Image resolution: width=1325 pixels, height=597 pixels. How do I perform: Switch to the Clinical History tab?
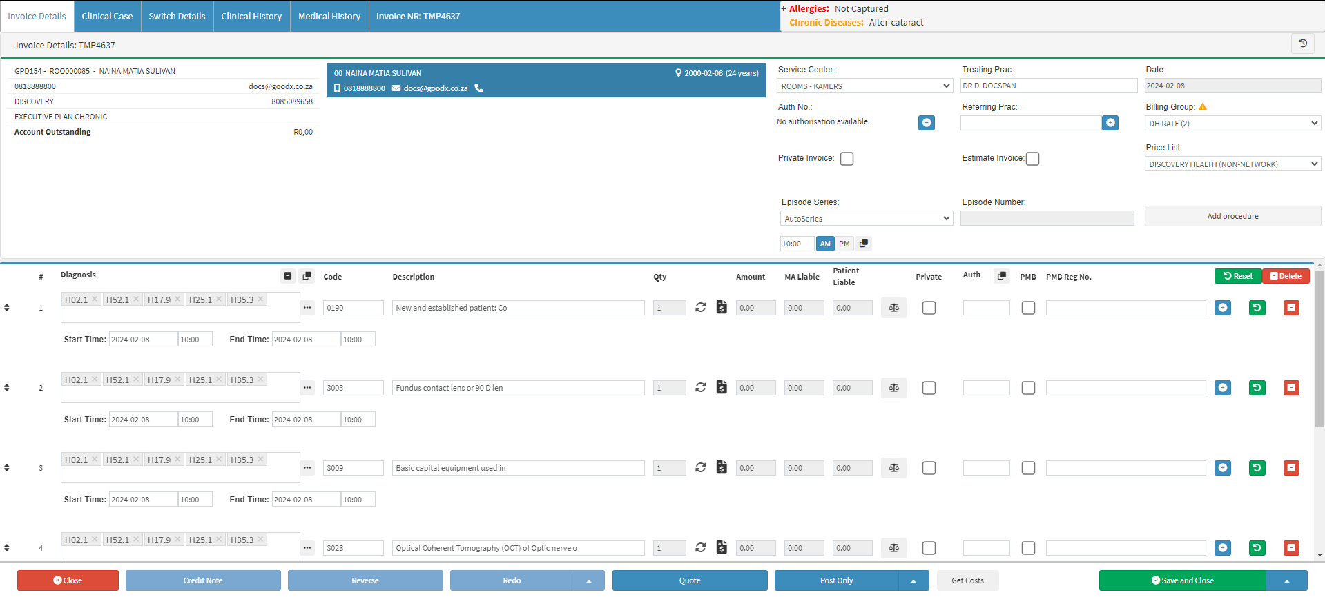coord(251,17)
